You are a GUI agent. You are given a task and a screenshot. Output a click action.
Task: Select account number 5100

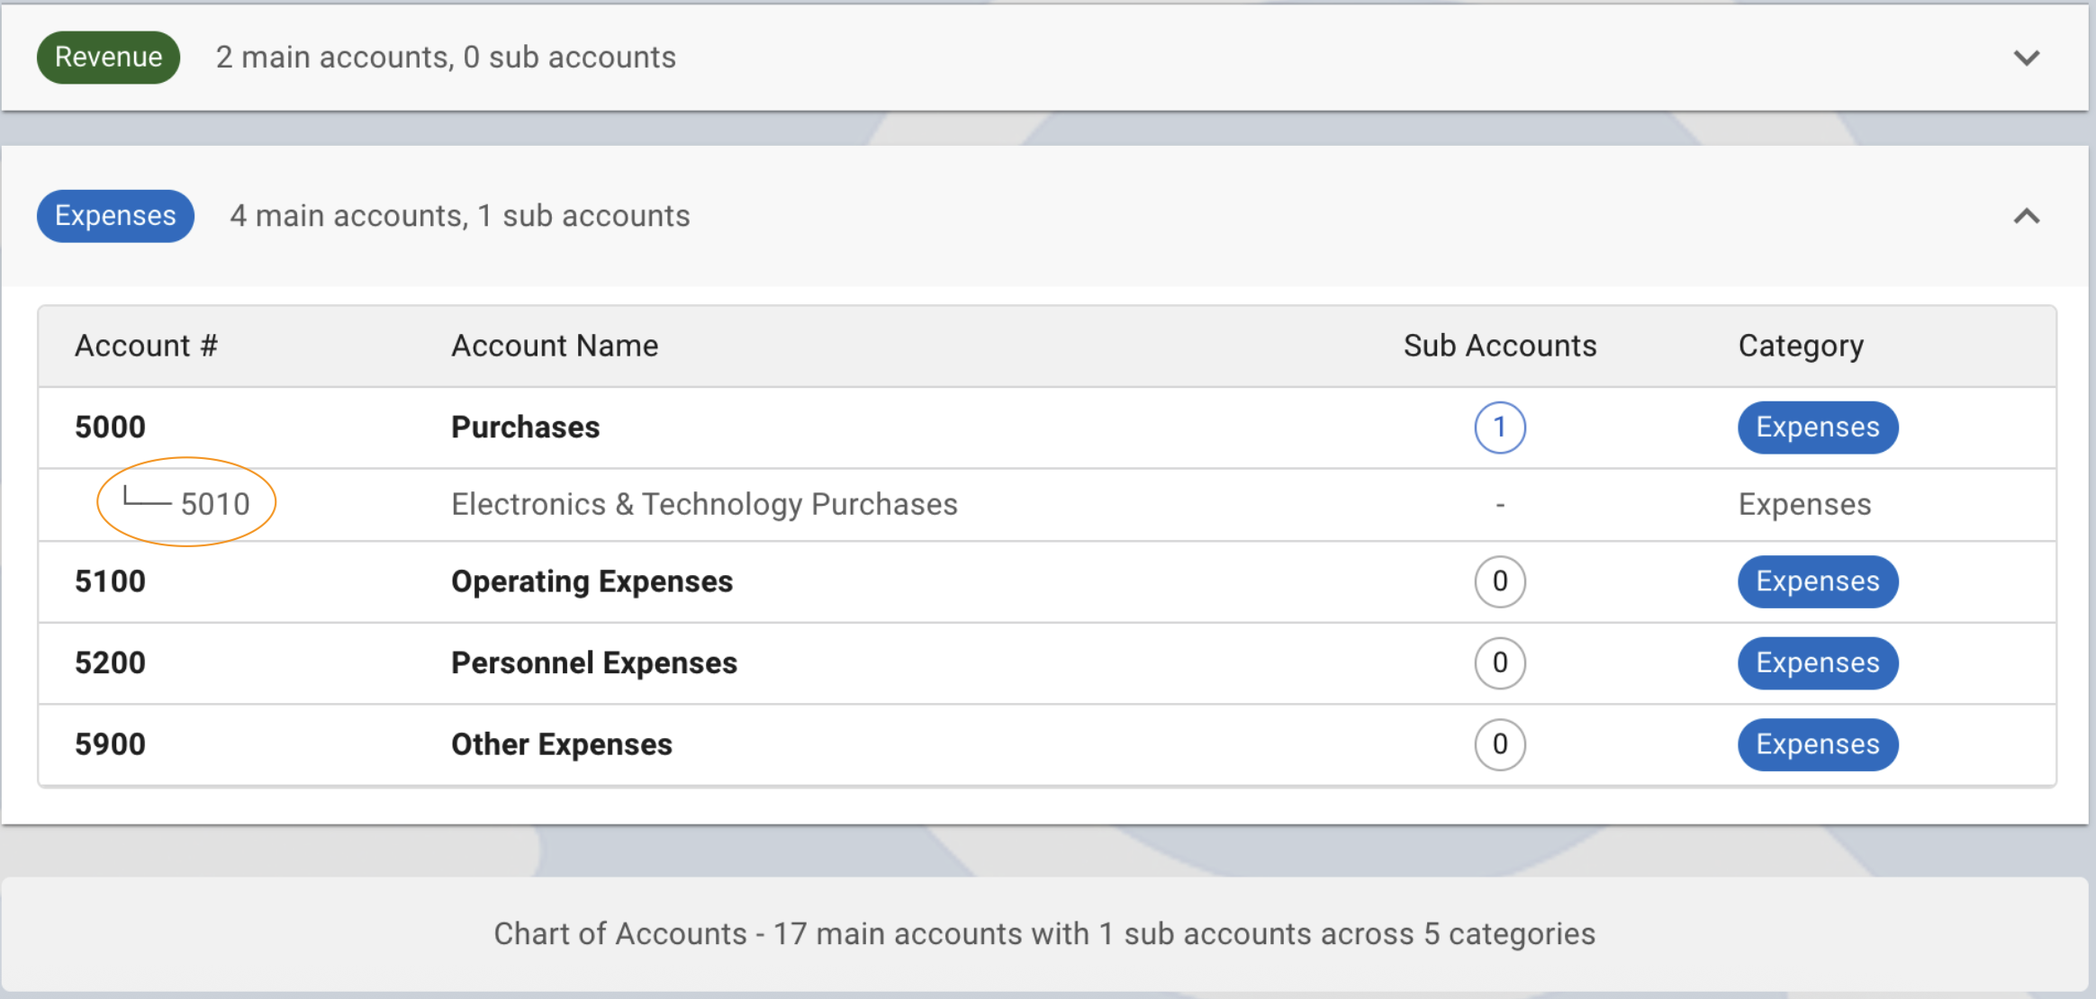tap(110, 581)
